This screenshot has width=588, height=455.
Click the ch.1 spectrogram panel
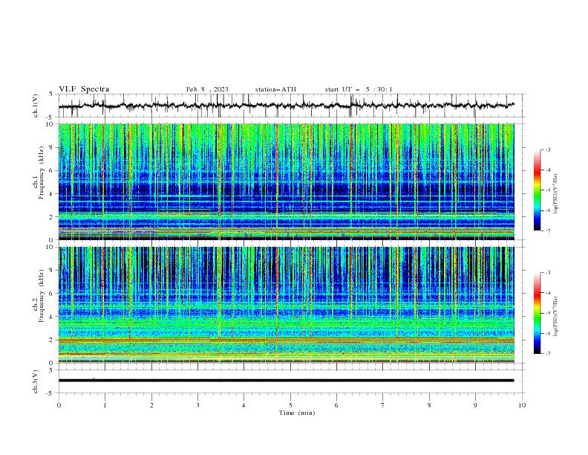[x=286, y=181]
